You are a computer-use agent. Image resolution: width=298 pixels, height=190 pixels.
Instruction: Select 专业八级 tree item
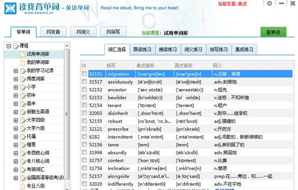coord(36,186)
